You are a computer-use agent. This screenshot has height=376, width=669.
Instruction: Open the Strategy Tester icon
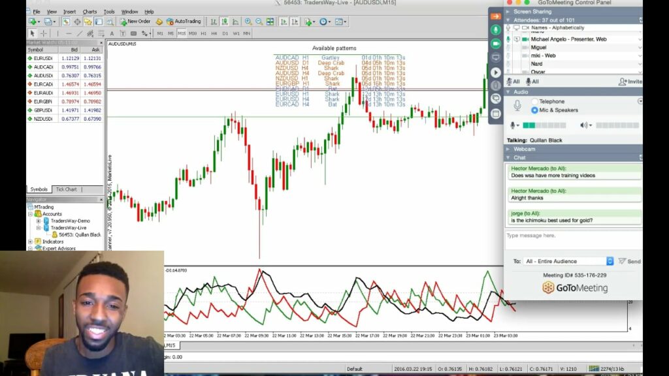tap(110, 22)
